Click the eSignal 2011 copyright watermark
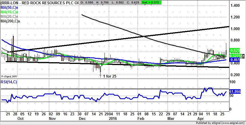246x125 pixels. tap(9, 76)
